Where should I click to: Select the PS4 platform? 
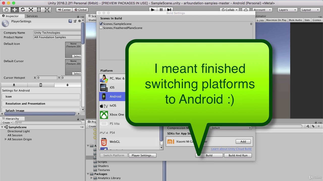(x=129, y=133)
